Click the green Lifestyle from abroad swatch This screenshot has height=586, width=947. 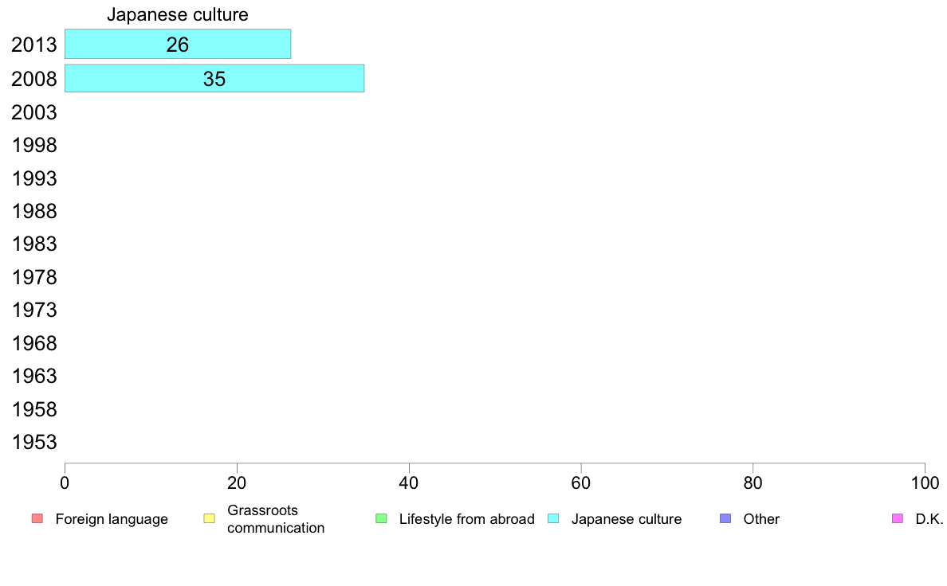tap(381, 519)
